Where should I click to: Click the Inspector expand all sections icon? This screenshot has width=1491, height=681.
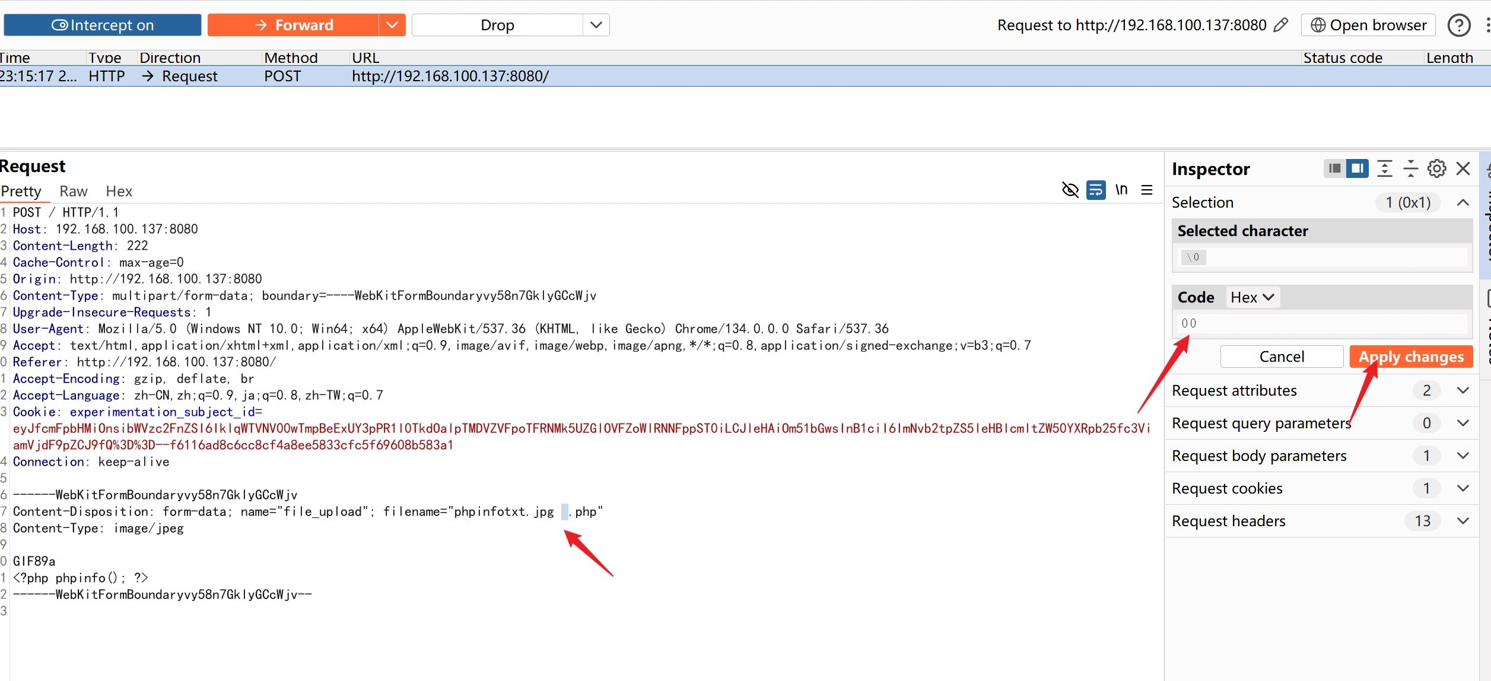(x=1384, y=169)
